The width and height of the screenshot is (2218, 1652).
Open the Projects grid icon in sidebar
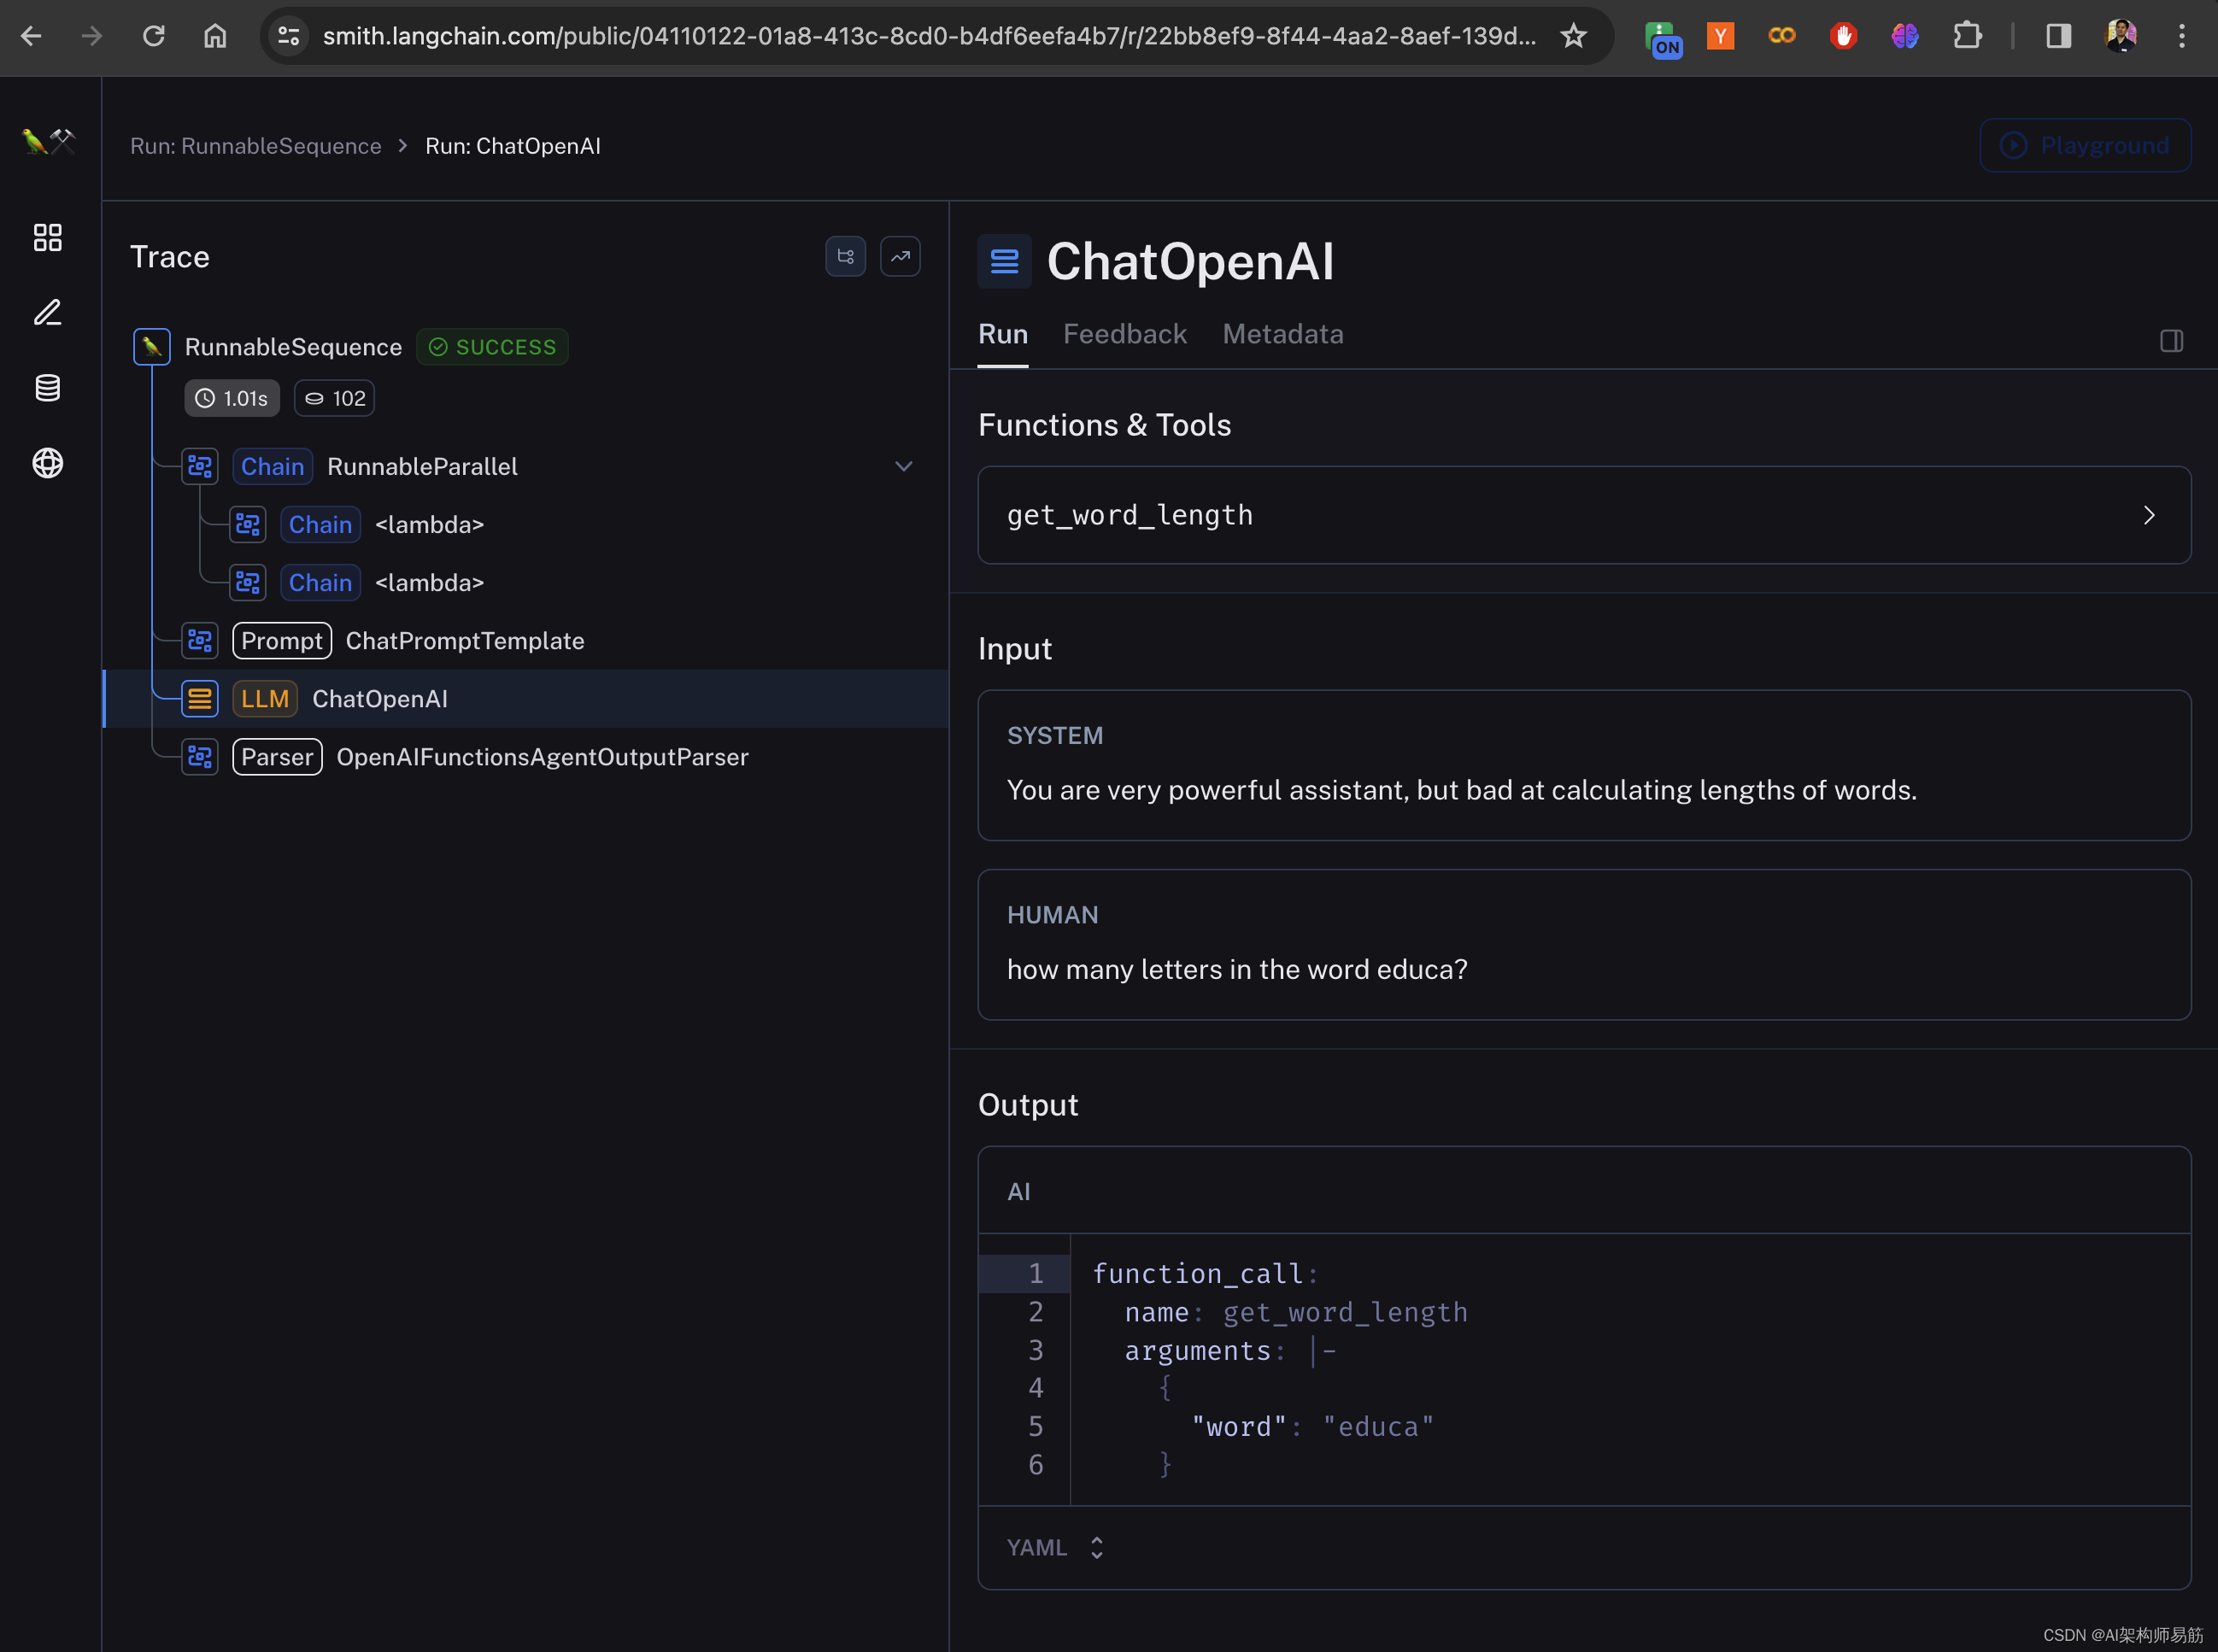[48, 237]
